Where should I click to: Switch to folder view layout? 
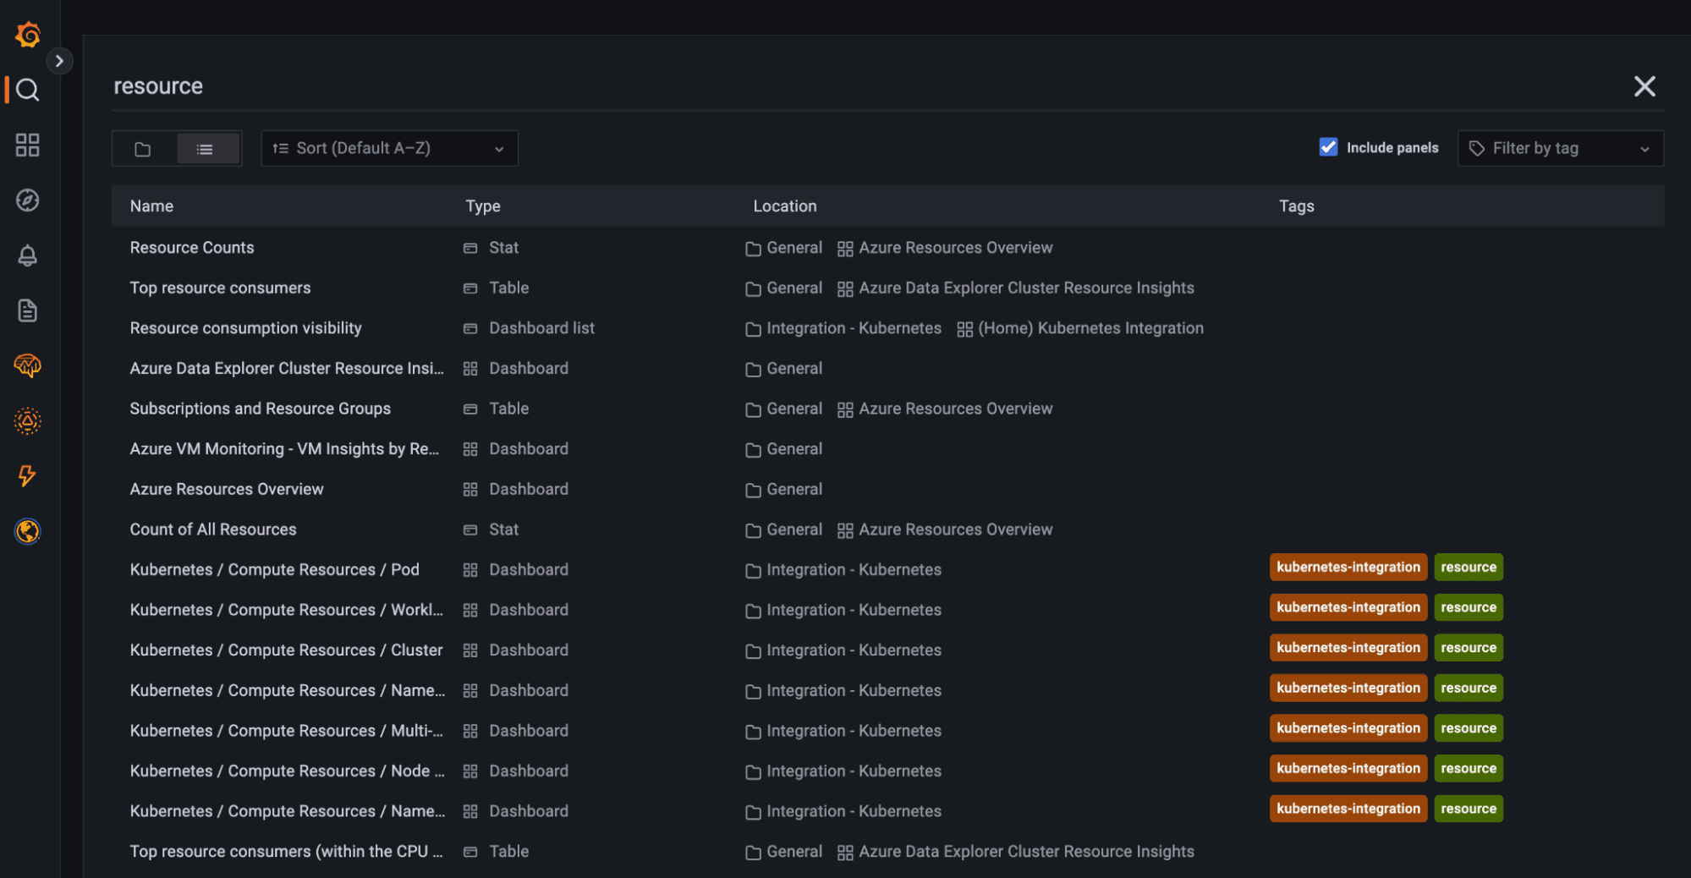click(143, 149)
